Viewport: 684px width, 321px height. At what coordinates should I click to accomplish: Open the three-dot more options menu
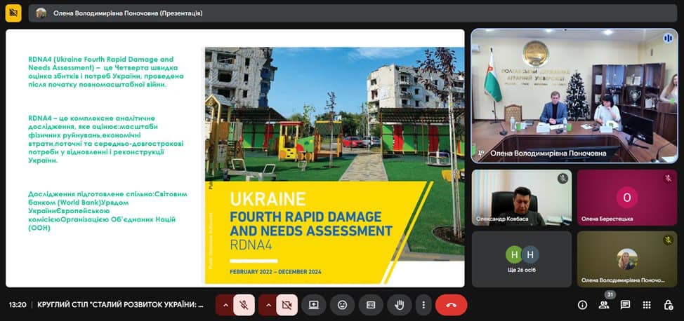(423, 305)
